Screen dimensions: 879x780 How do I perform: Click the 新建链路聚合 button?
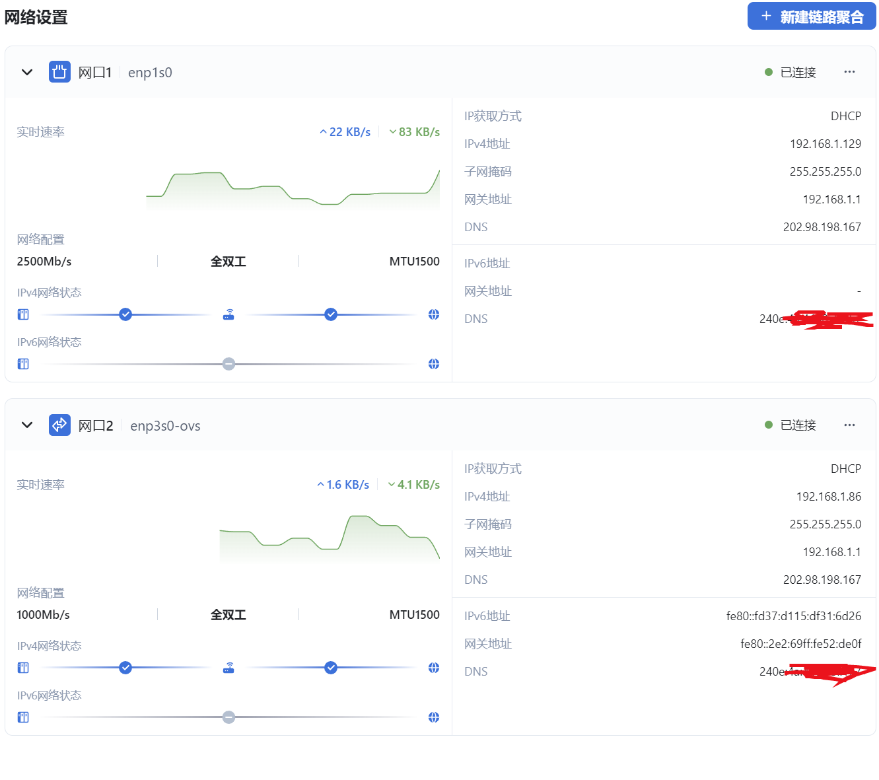pyautogui.click(x=812, y=17)
